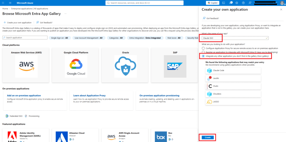Open the ellipsis menu beside gallery title

[x=65, y=14]
